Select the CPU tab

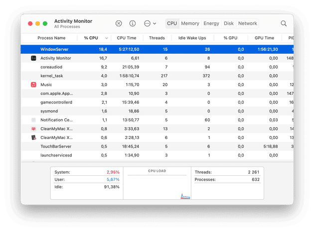click(x=172, y=23)
